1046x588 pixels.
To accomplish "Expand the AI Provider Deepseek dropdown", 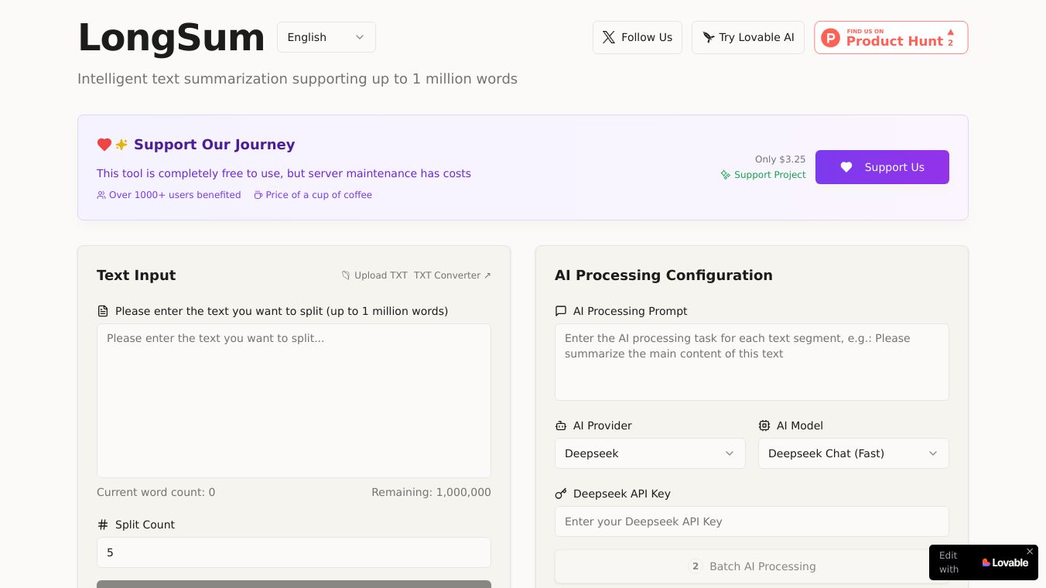I will (x=650, y=453).
